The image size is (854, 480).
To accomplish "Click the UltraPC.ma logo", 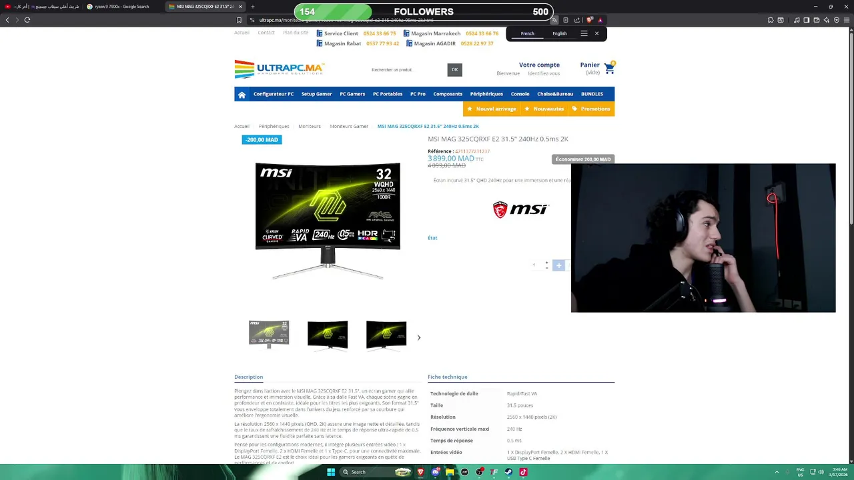I will pyautogui.click(x=280, y=69).
